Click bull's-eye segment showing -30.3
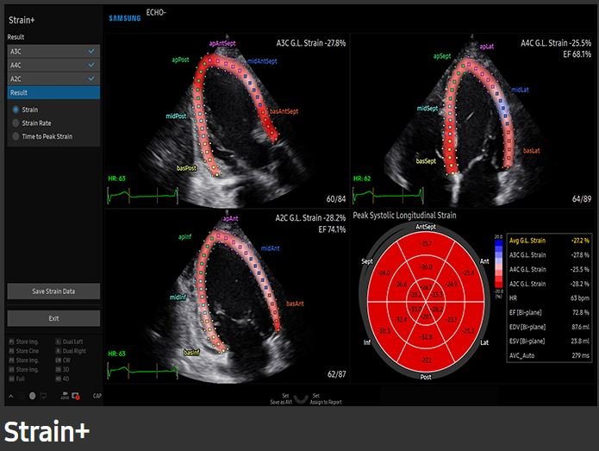 384,330
